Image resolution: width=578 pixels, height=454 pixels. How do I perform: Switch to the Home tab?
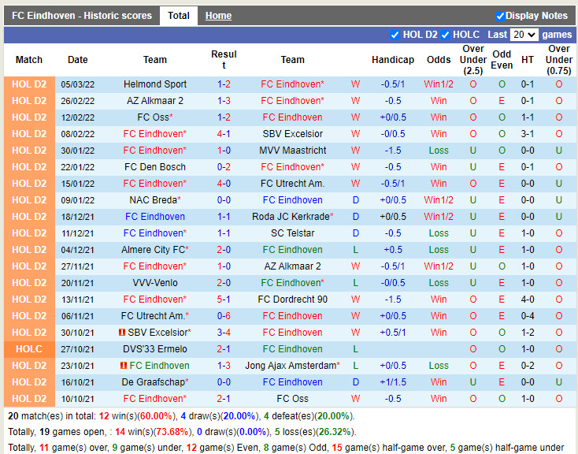(218, 16)
